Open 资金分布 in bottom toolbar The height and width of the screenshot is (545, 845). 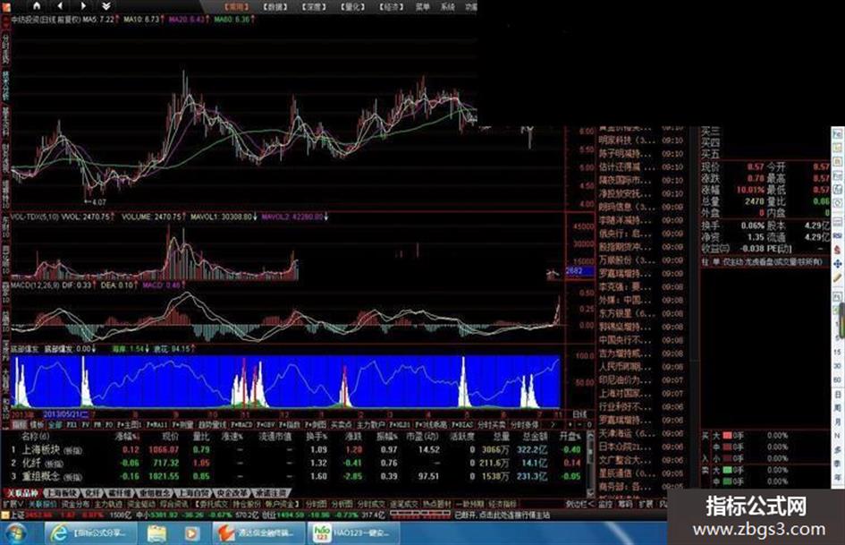pyautogui.click(x=75, y=504)
